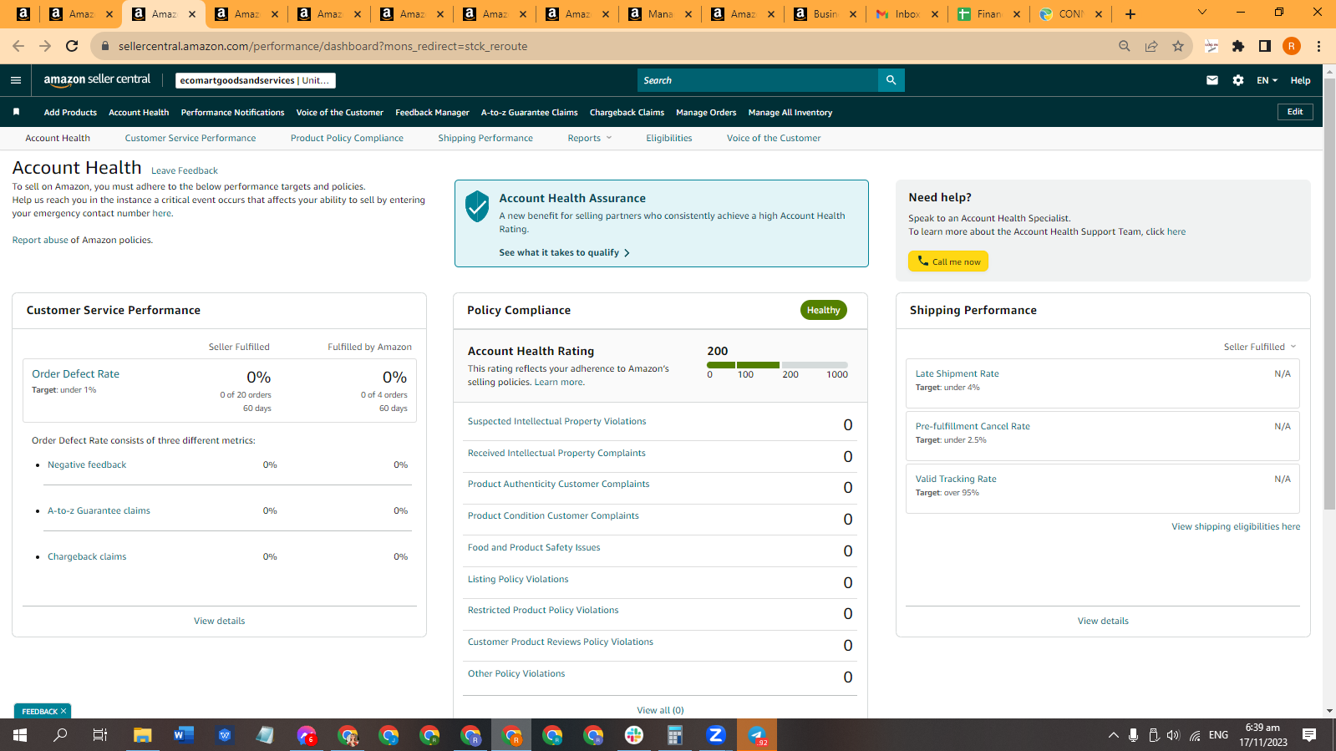Toggle the Chrome side panel icon
The height and width of the screenshot is (751, 1336).
(1265, 46)
